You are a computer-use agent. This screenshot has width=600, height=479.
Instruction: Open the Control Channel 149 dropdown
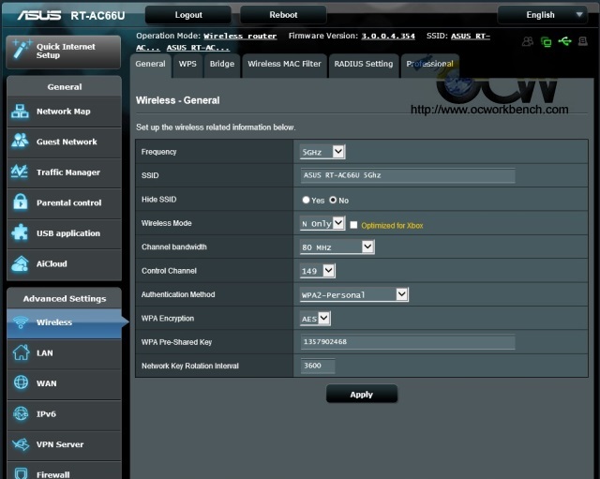click(x=317, y=271)
